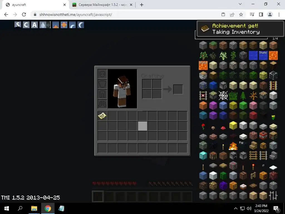Pick the Static water tile
This screenshot has height=214, width=285.
point(263,55)
